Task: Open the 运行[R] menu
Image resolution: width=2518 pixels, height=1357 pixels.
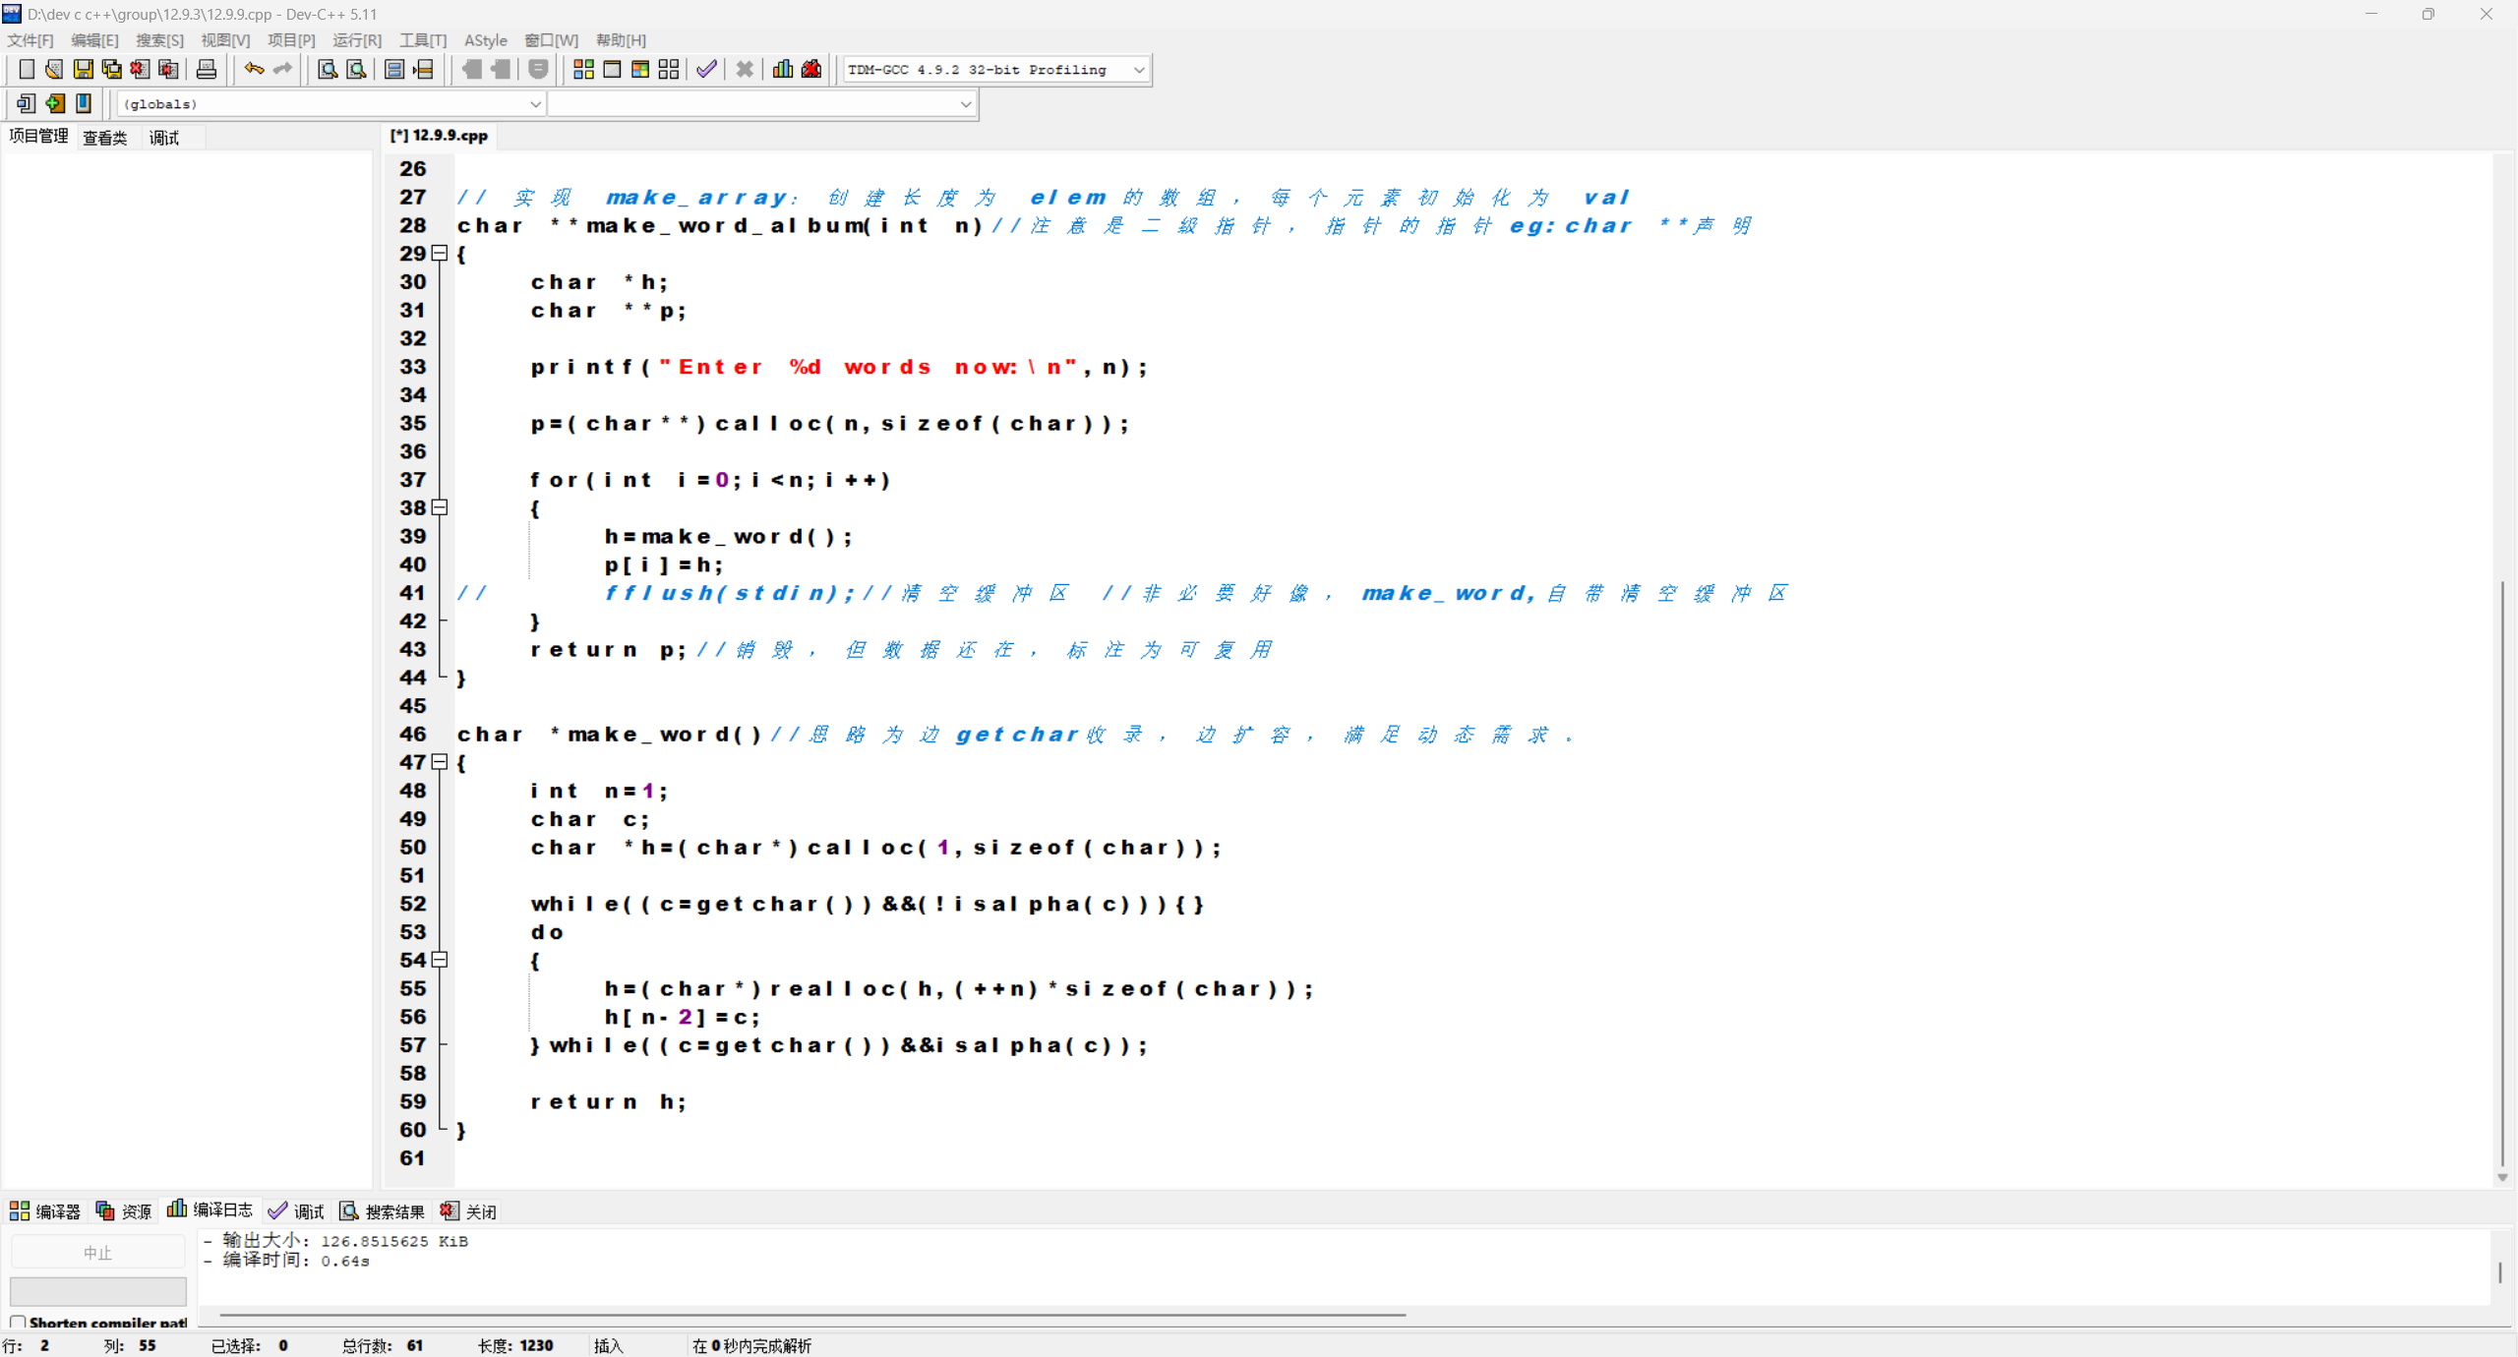Action: (x=356, y=40)
